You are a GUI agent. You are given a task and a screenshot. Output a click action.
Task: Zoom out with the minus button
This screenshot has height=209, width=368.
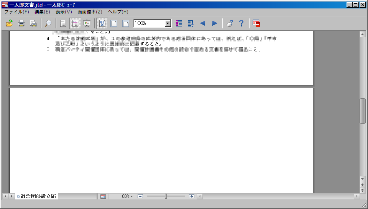(x=140, y=196)
